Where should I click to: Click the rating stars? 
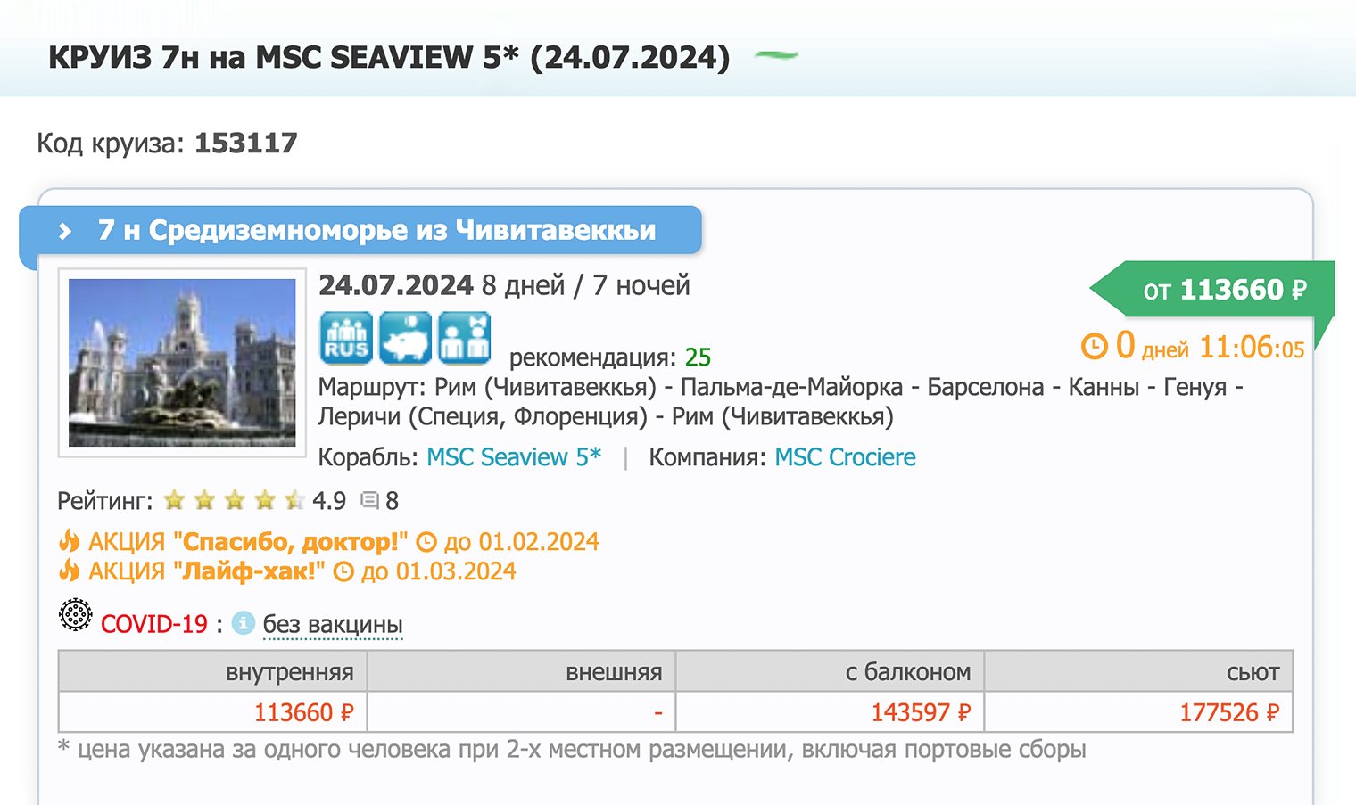click(x=235, y=500)
